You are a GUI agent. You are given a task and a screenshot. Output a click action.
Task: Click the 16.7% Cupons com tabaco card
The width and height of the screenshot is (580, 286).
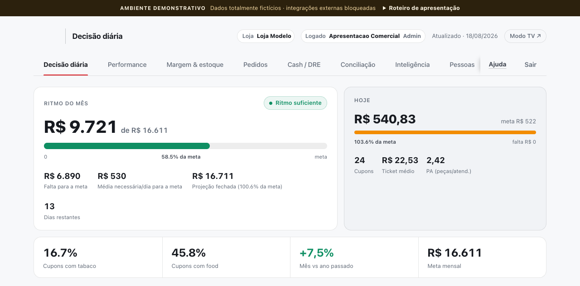click(98, 258)
